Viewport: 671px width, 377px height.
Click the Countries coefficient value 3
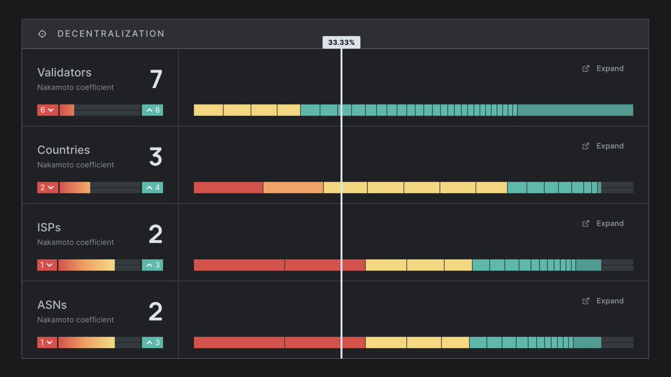tap(156, 158)
